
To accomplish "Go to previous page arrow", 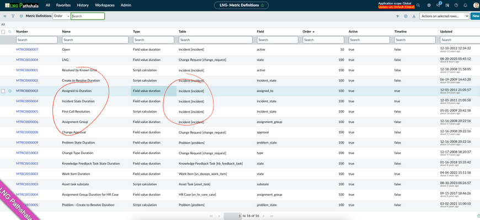I will [219, 216].
